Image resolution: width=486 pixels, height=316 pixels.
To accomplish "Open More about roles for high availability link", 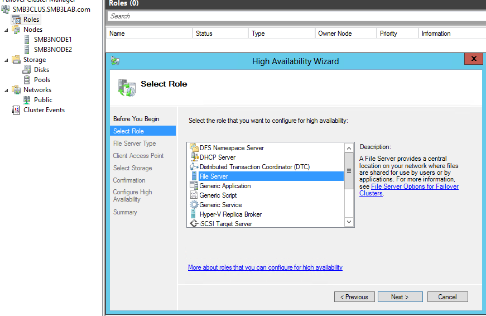I will pos(265,267).
